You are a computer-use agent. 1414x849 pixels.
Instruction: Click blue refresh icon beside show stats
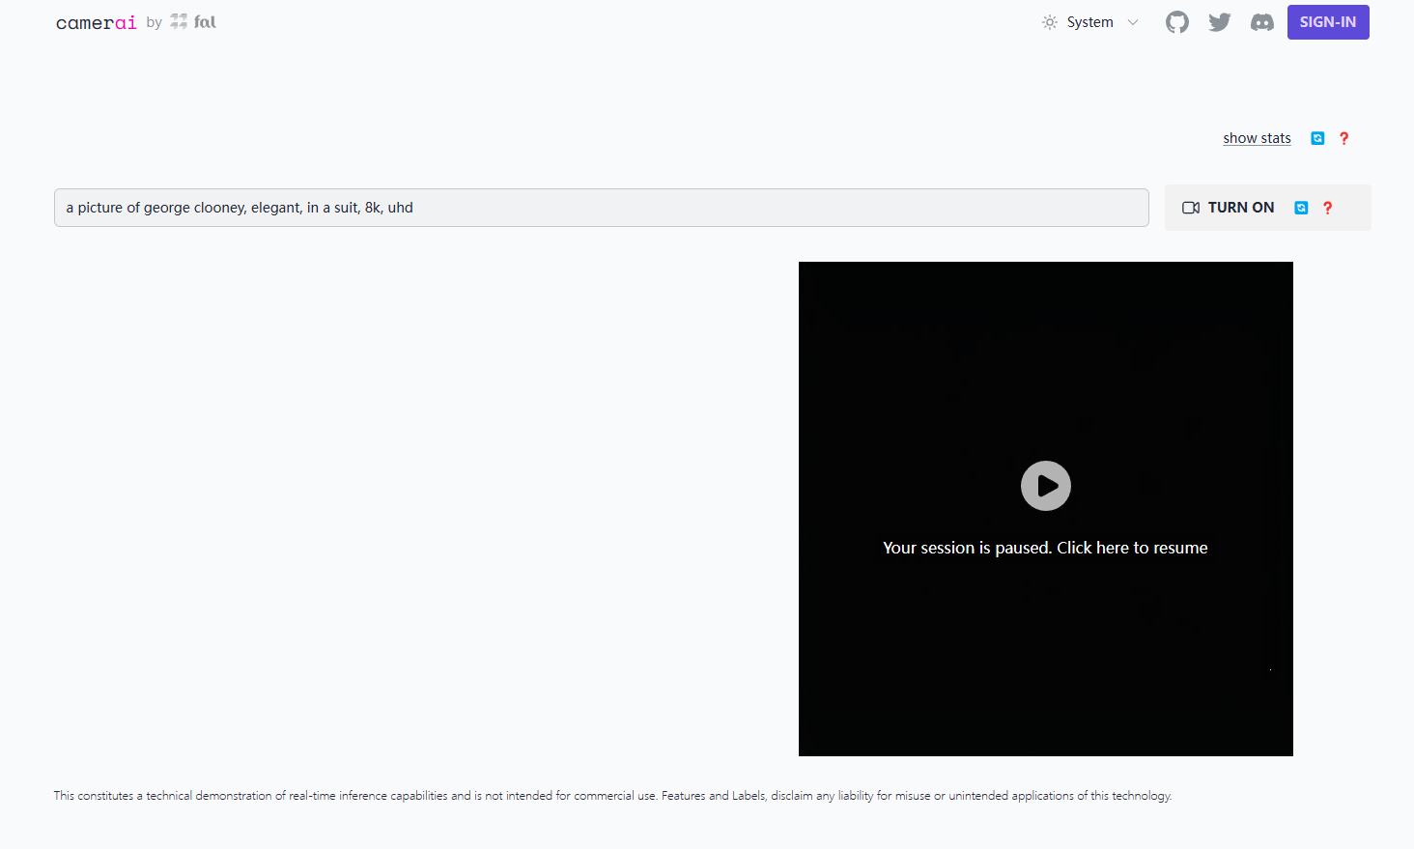coord(1317,138)
